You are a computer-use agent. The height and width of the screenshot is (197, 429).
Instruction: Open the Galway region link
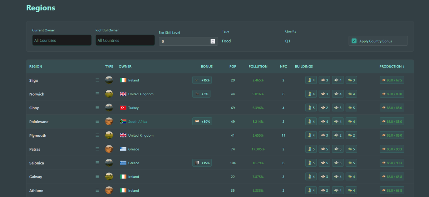click(x=36, y=177)
